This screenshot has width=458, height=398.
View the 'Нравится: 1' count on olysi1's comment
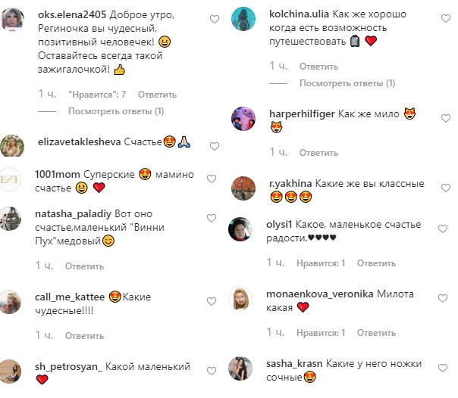(x=321, y=263)
